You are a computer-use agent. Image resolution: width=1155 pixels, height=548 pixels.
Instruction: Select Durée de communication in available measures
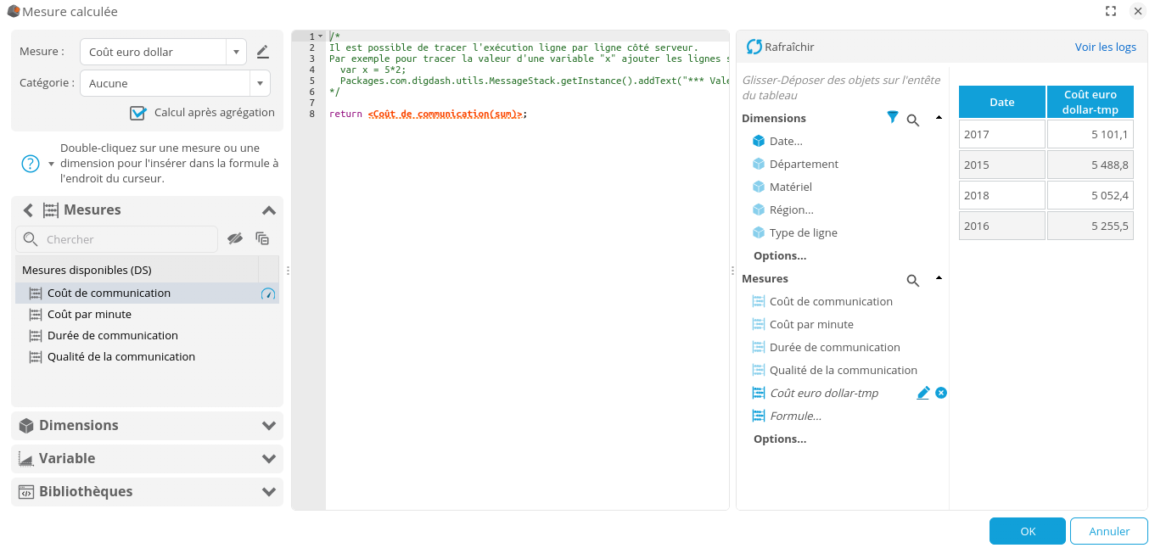click(112, 335)
